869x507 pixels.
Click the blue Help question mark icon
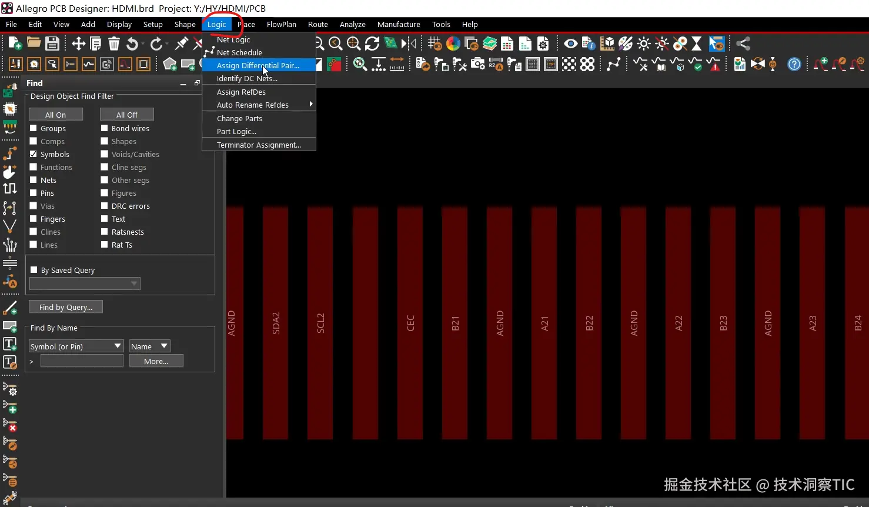[x=794, y=64]
